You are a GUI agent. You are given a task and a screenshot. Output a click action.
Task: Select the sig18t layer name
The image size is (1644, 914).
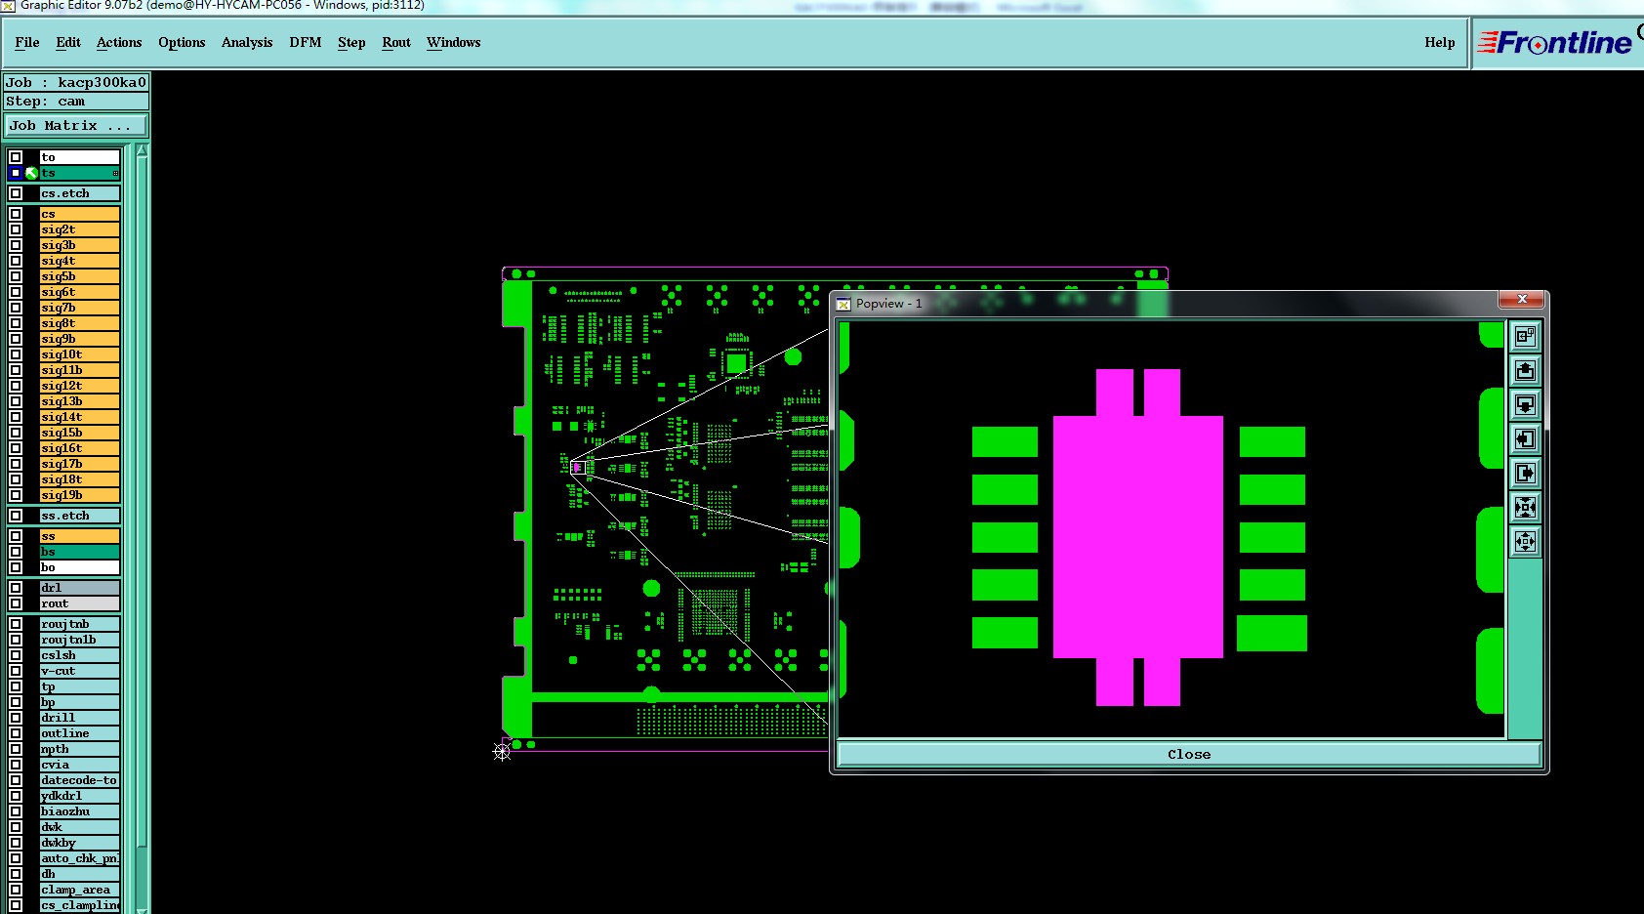79,479
